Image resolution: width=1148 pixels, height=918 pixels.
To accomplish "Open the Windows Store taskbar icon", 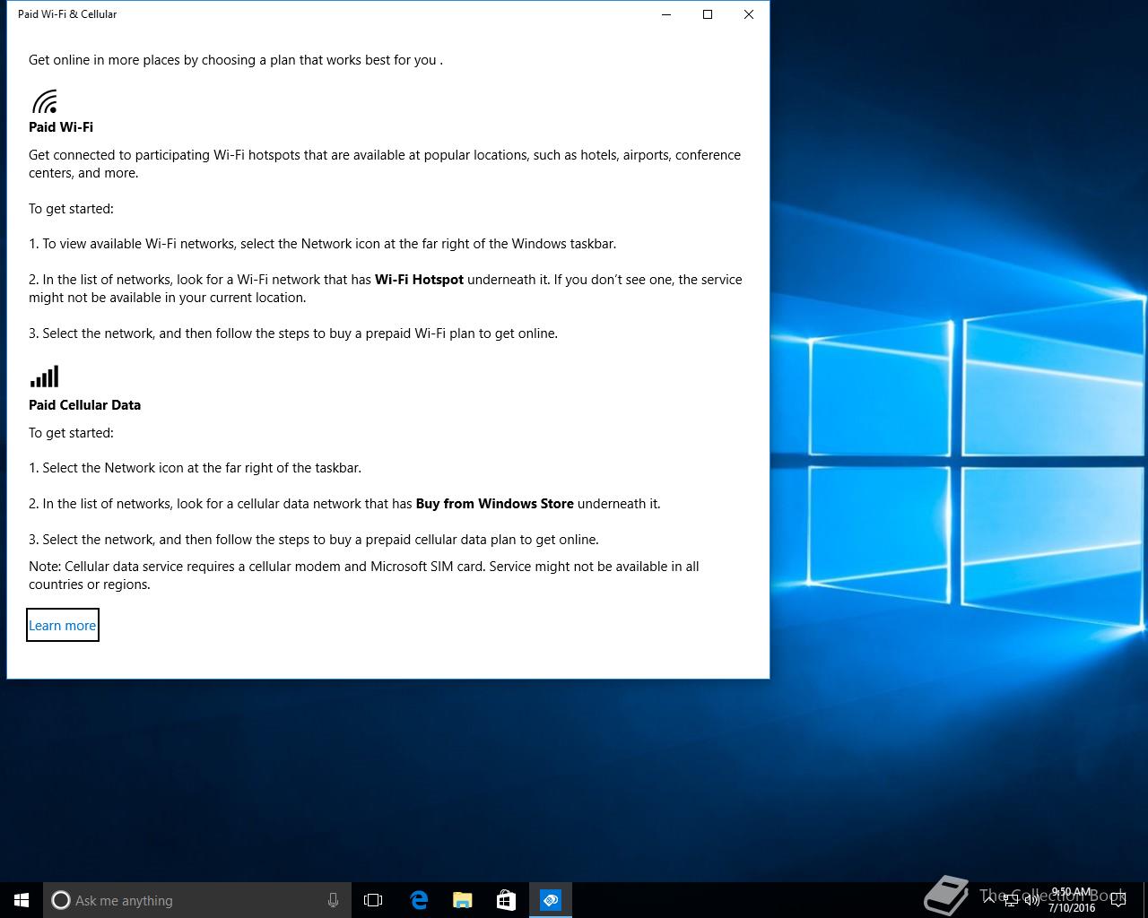I will (506, 900).
